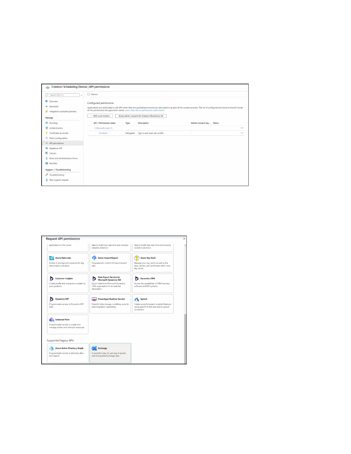Image resolution: width=351 pixels, height=454 pixels.
Task: Click the 'API / Permissions name' column header
Action: (x=104, y=123)
